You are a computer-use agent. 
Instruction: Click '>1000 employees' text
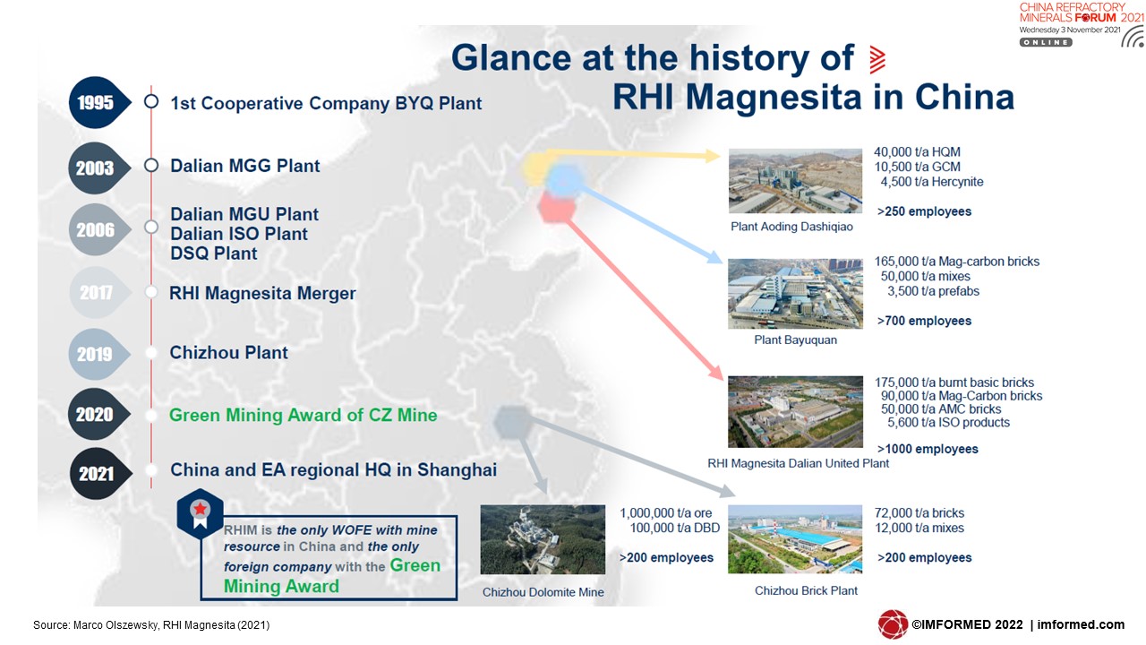928,449
